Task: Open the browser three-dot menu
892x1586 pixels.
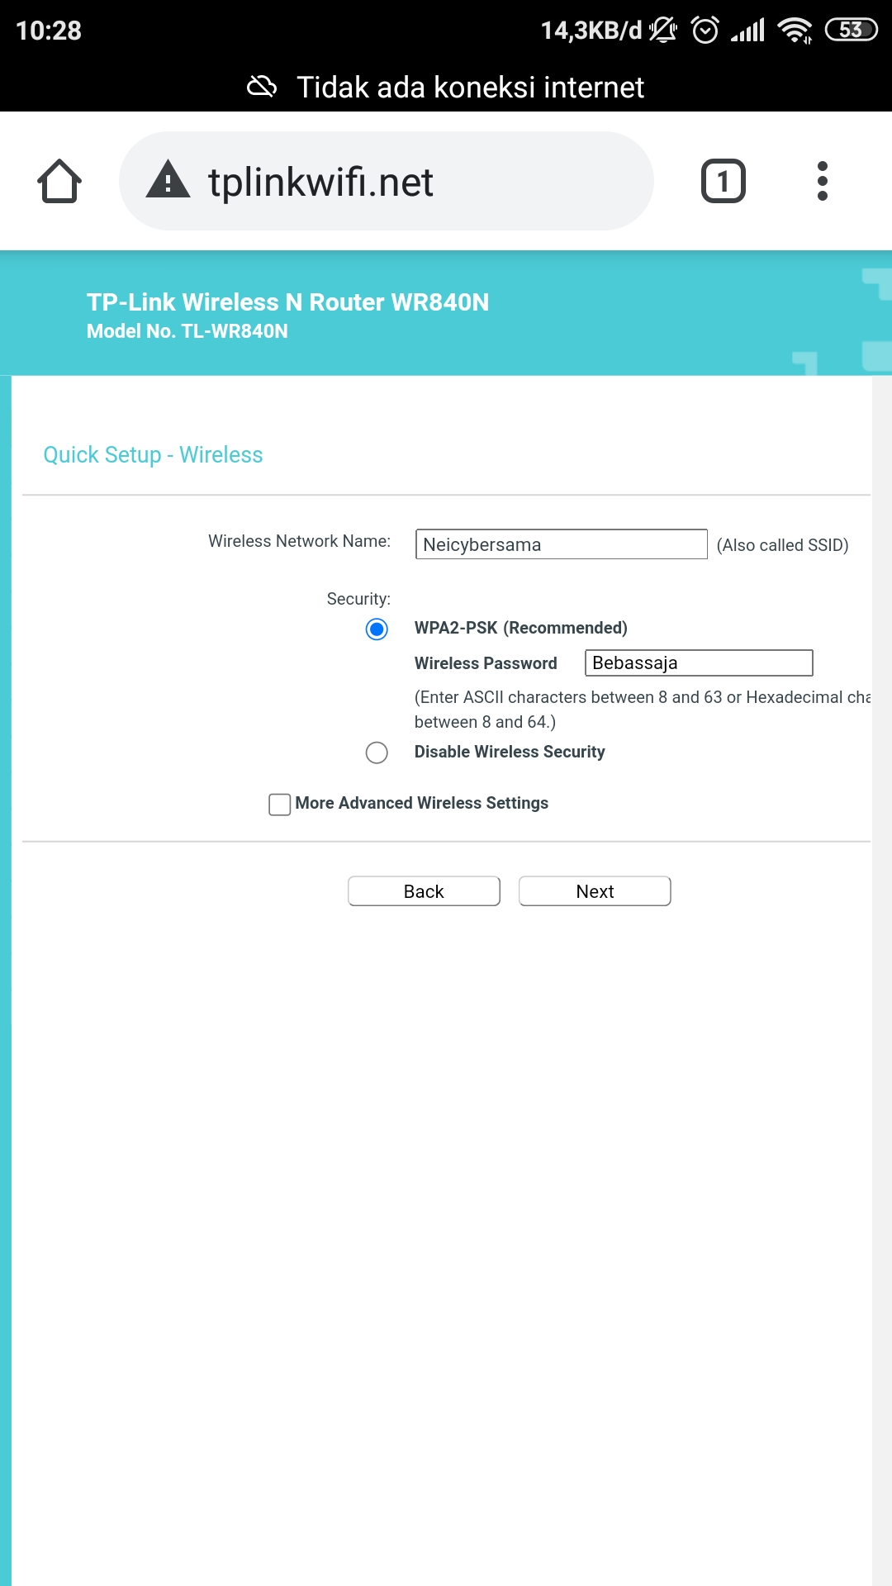Action: point(822,181)
